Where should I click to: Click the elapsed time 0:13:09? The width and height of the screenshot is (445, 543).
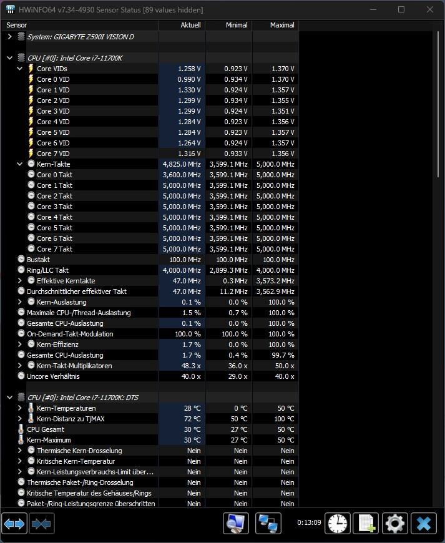tap(309, 522)
